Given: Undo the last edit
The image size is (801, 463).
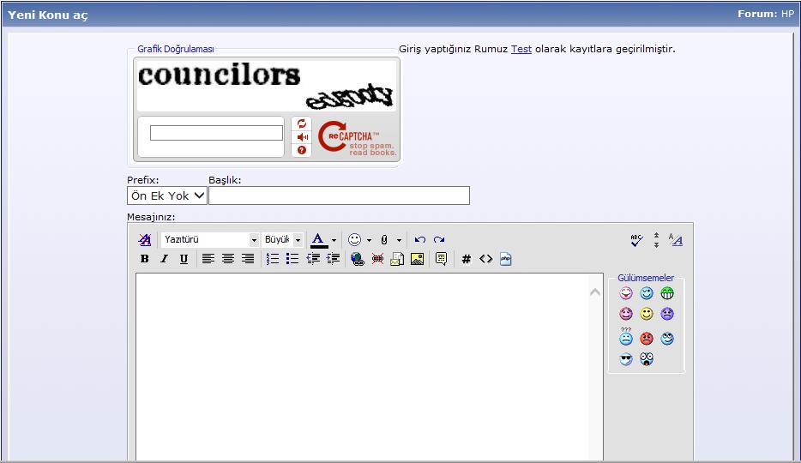Looking at the screenshot, I should click(x=420, y=239).
